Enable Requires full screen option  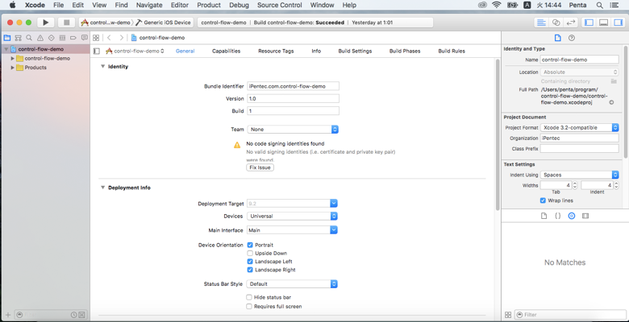coord(249,307)
